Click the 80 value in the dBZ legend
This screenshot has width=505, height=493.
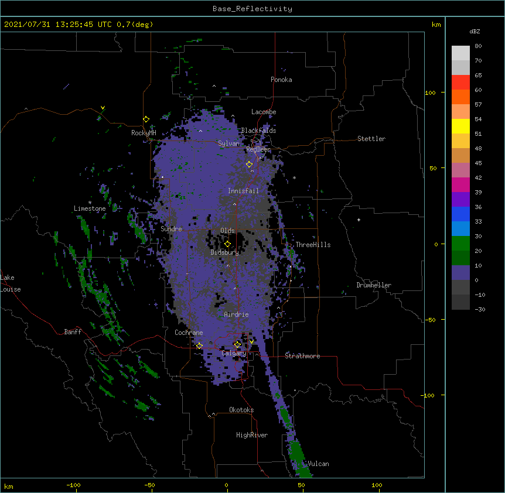478,46
